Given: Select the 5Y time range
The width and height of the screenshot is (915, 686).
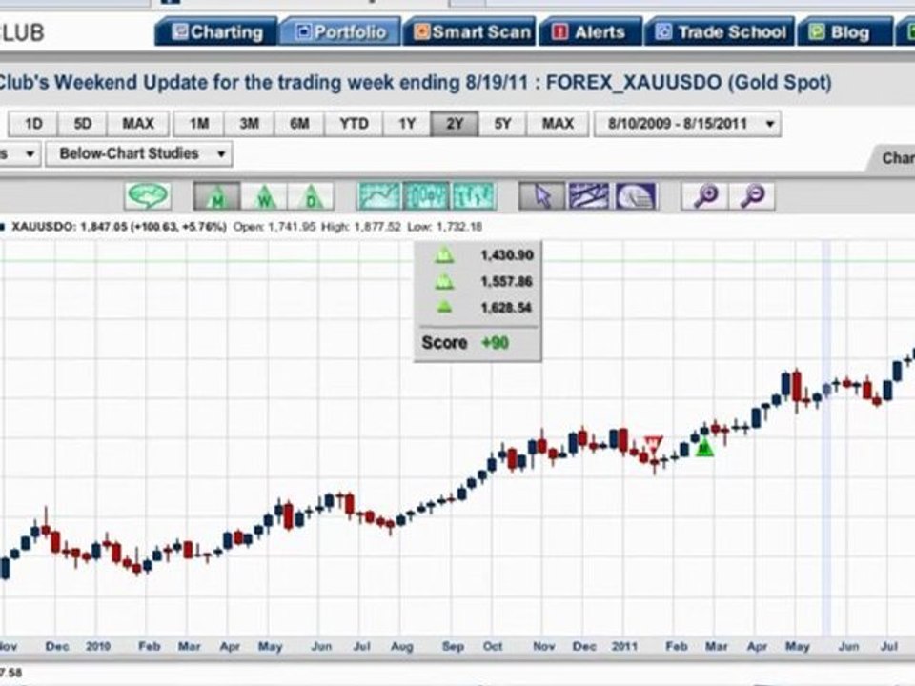Looking at the screenshot, I should [x=502, y=124].
